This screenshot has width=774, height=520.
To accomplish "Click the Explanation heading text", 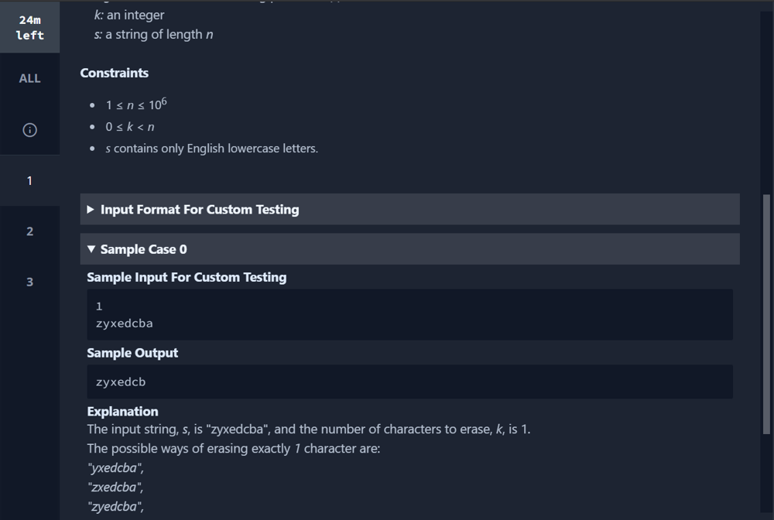I will [x=122, y=412].
